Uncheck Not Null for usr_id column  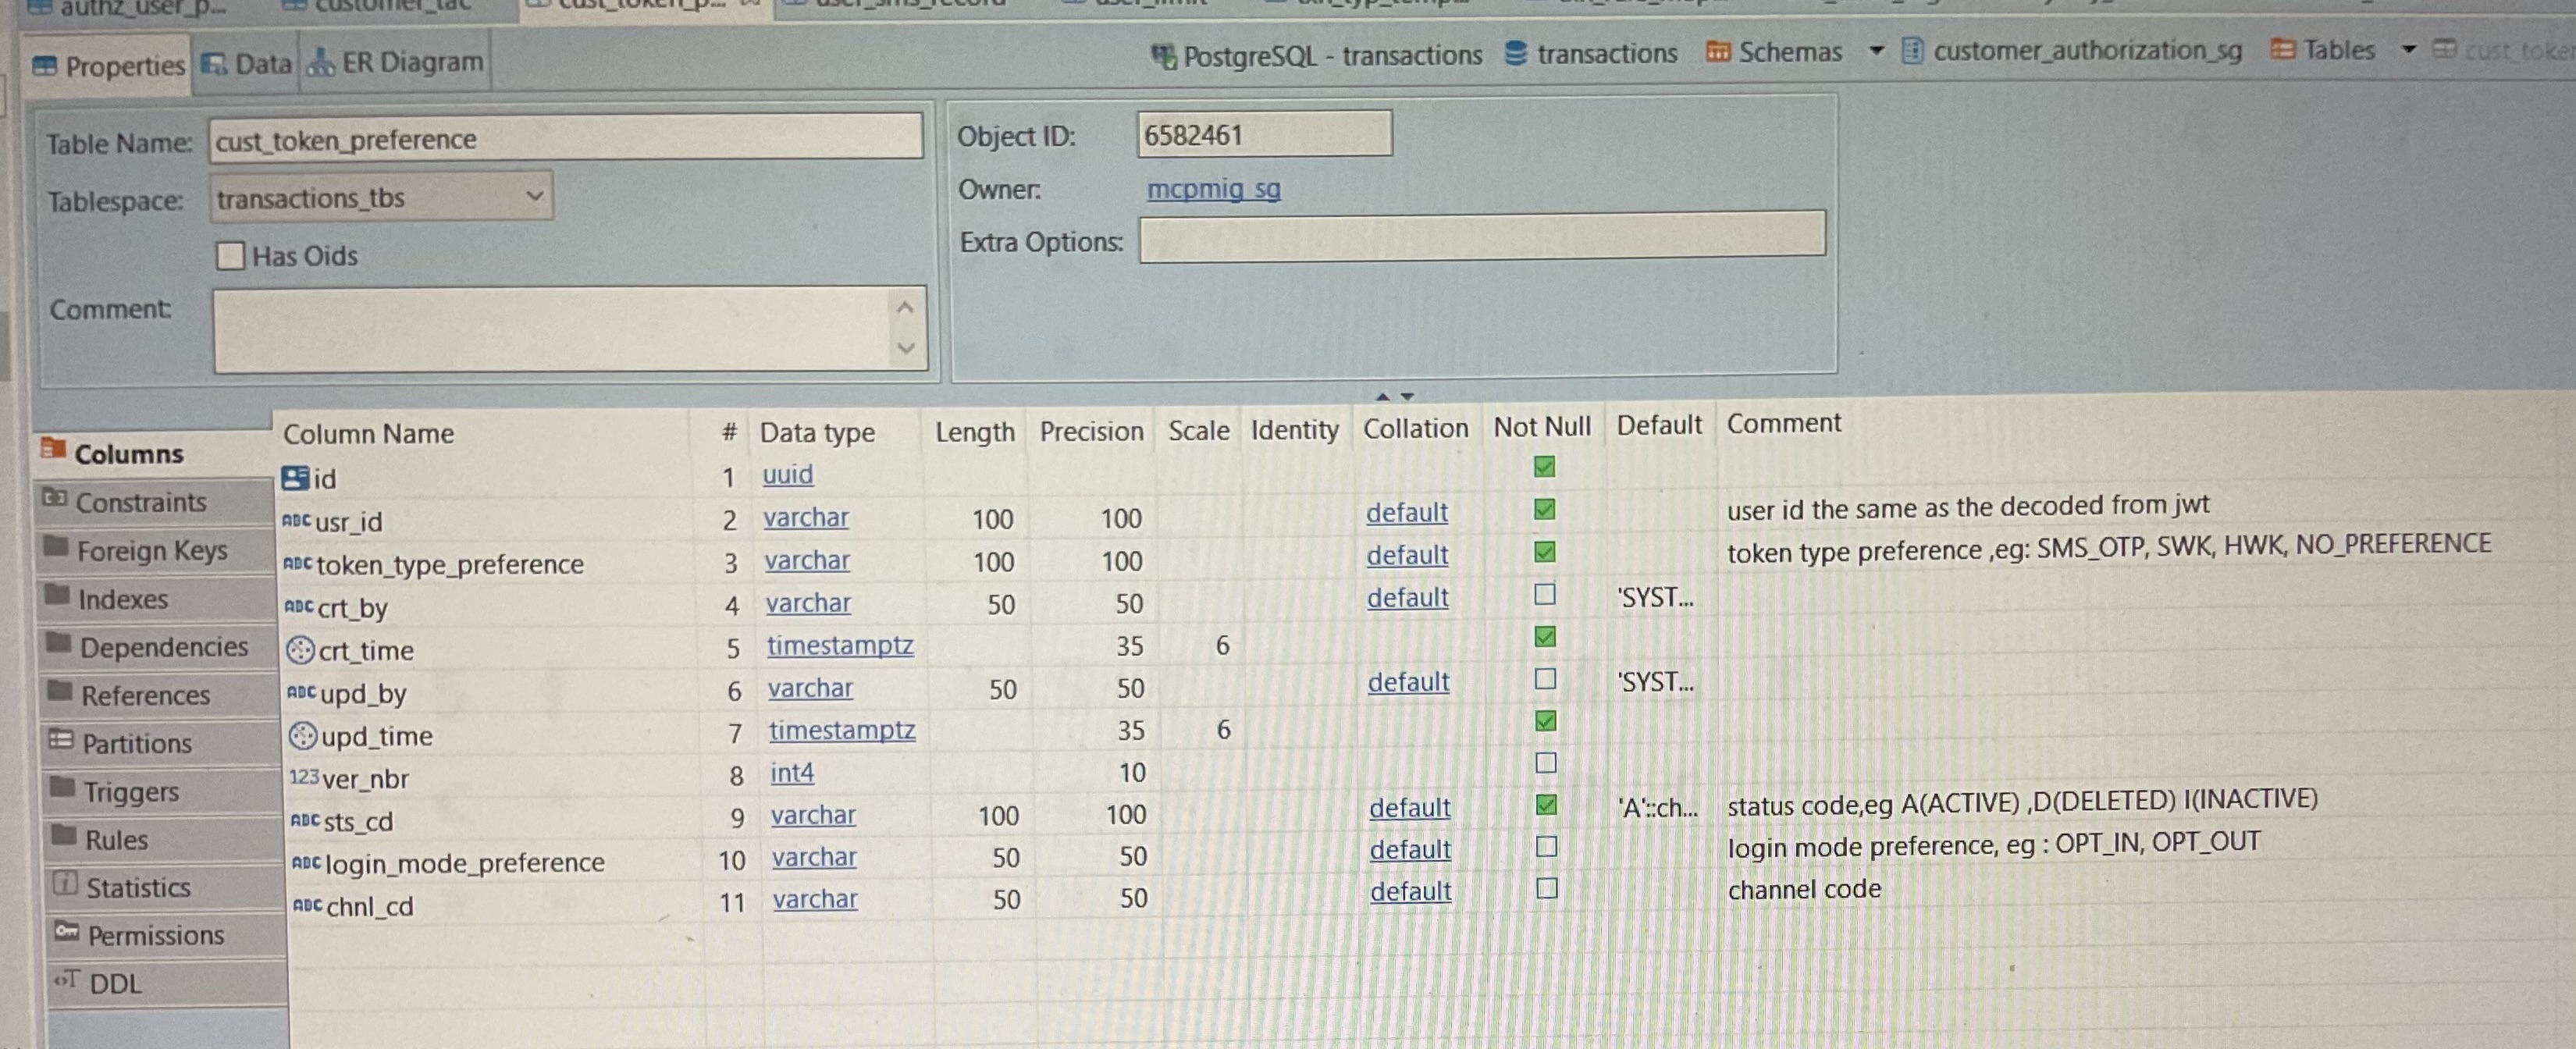tap(1544, 510)
